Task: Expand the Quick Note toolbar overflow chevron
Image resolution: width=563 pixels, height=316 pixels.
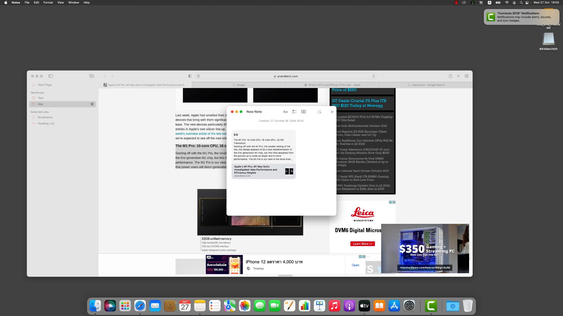Action: point(332,112)
